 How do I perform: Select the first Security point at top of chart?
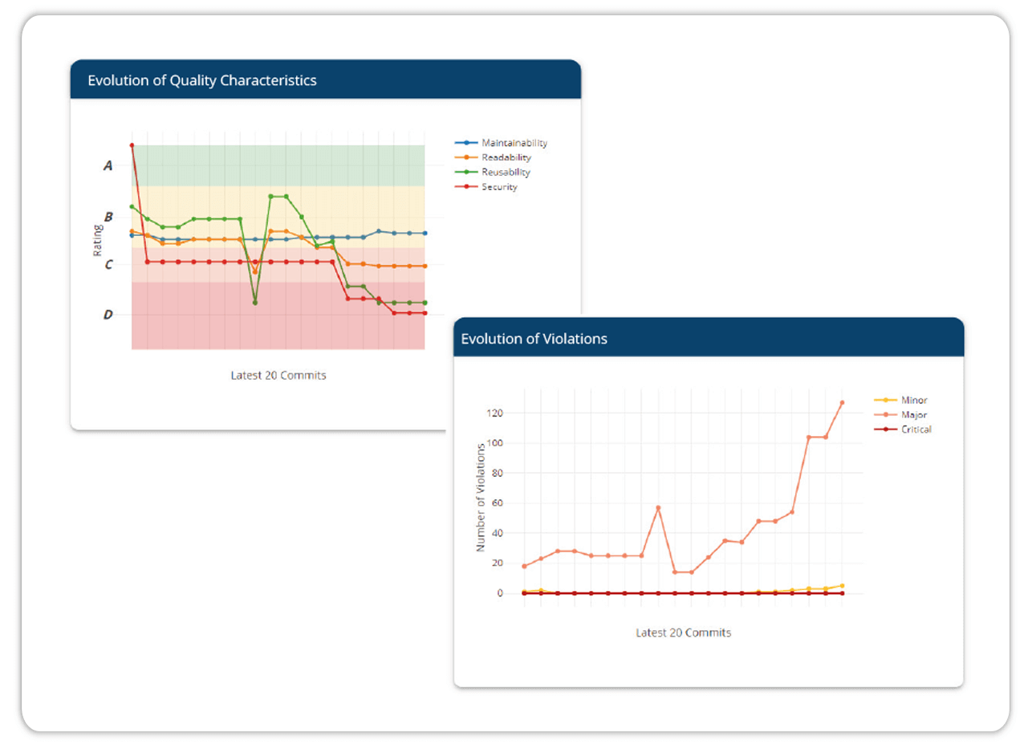(x=132, y=145)
